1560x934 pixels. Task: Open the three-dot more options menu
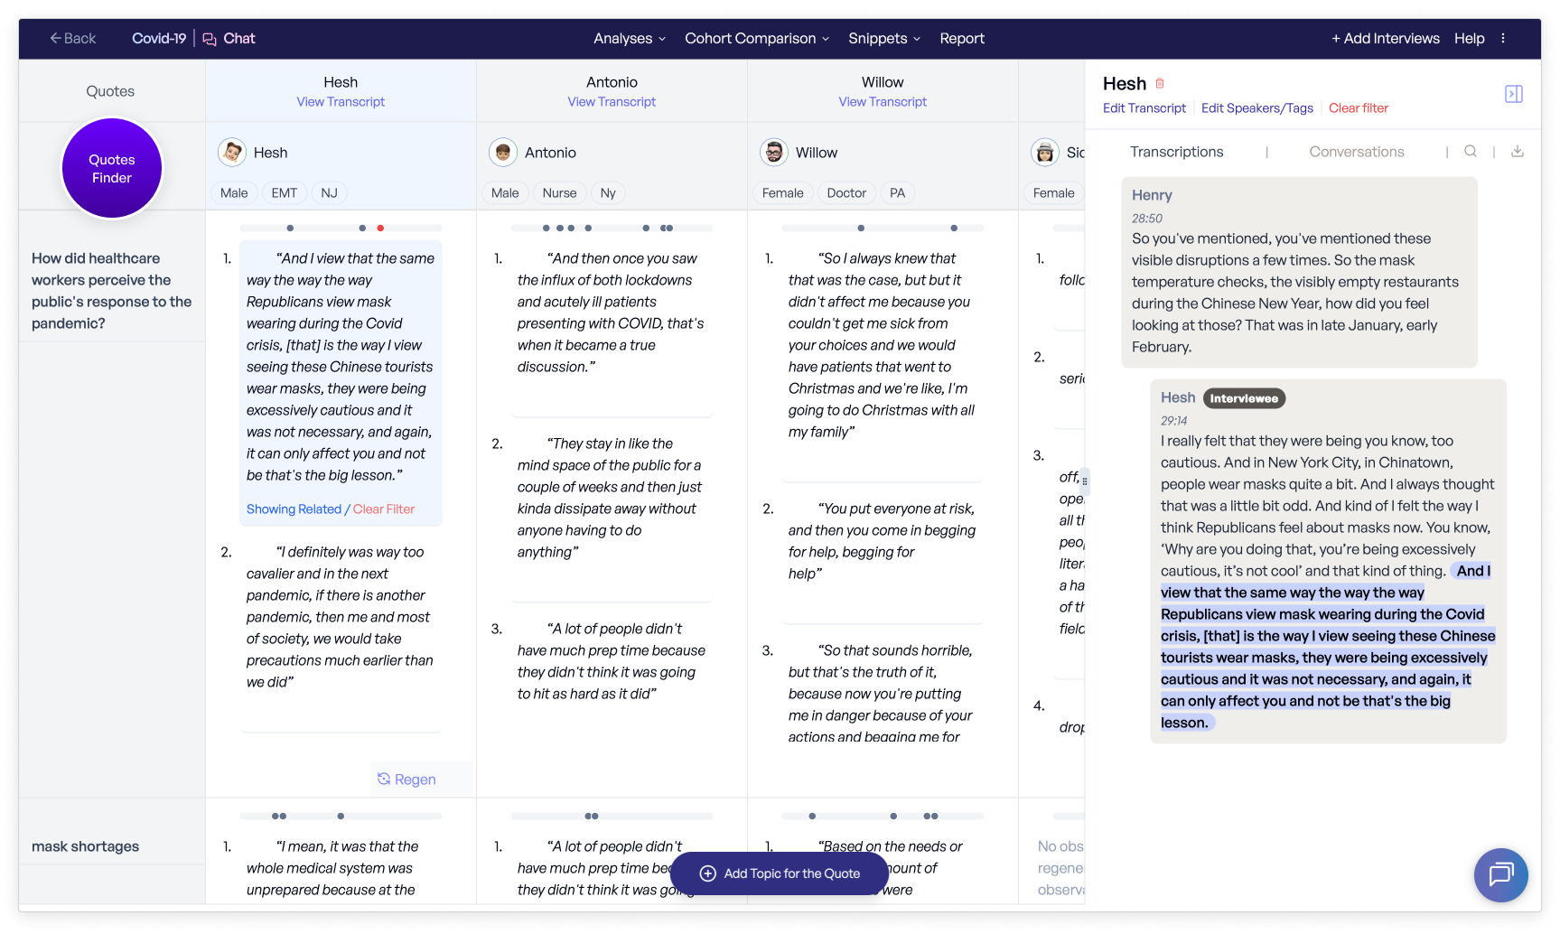coord(1503,39)
